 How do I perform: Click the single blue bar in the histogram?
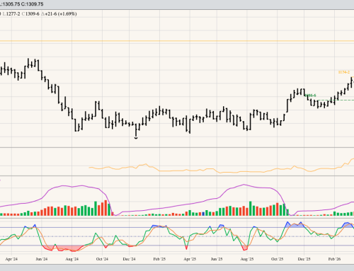pos(203,214)
